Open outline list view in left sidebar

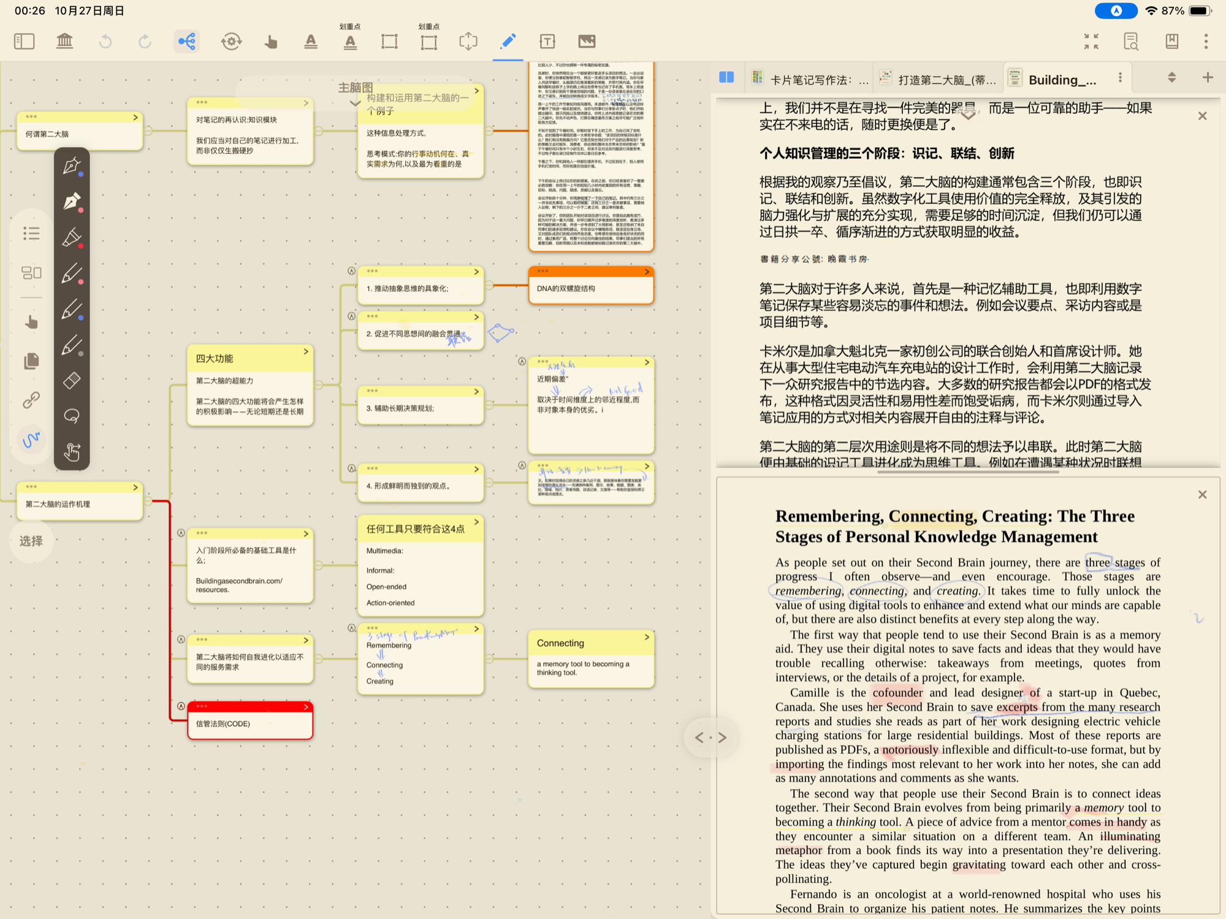point(31,234)
